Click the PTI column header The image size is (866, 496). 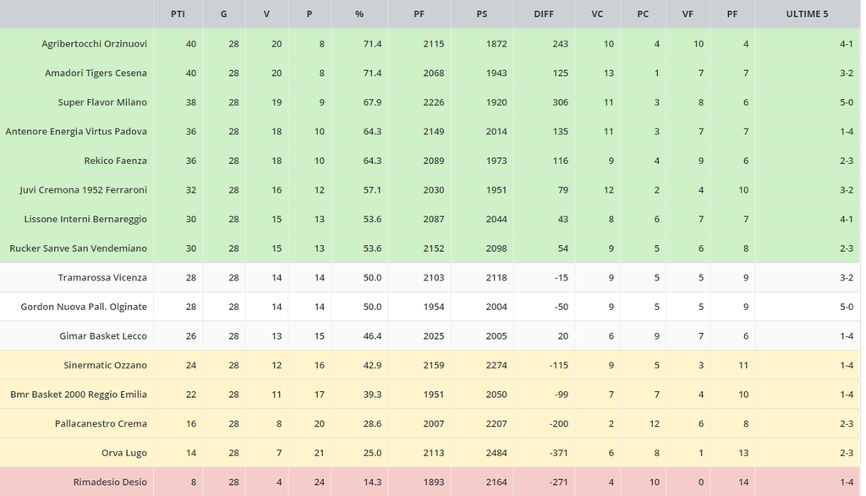(x=178, y=14)
